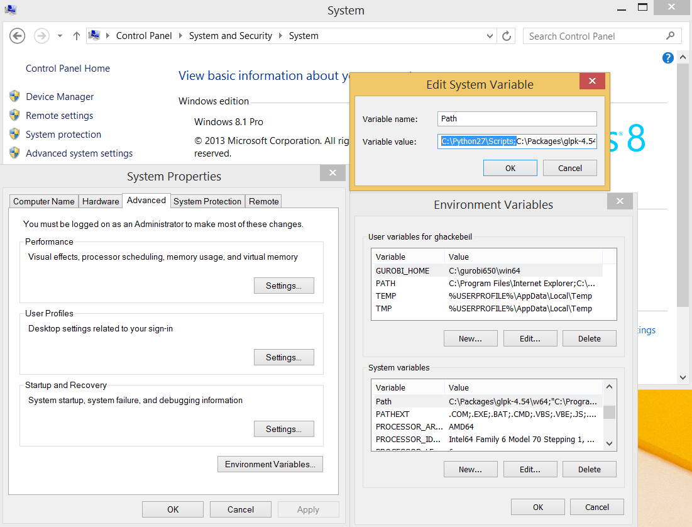Select PATHEXT system variable row
Viewport: 692px width, 527px height.
[x=487, y=414]
